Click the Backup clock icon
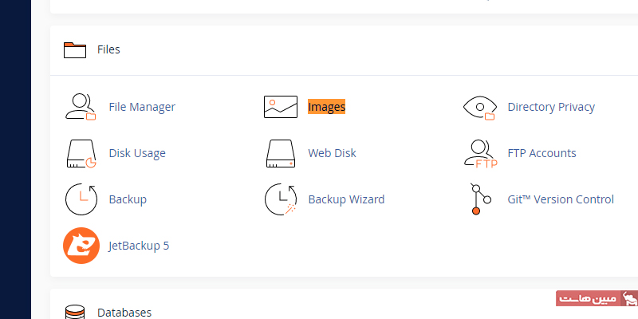The height and width of the screenshot is (319, 638). pyautogui.click(x=81, y=199)
